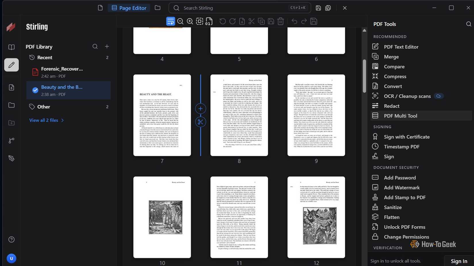Image resolution: width=474 pixels, height=266 pixels.
Task: Undo the last page edit
Action: tap(294, 21)
